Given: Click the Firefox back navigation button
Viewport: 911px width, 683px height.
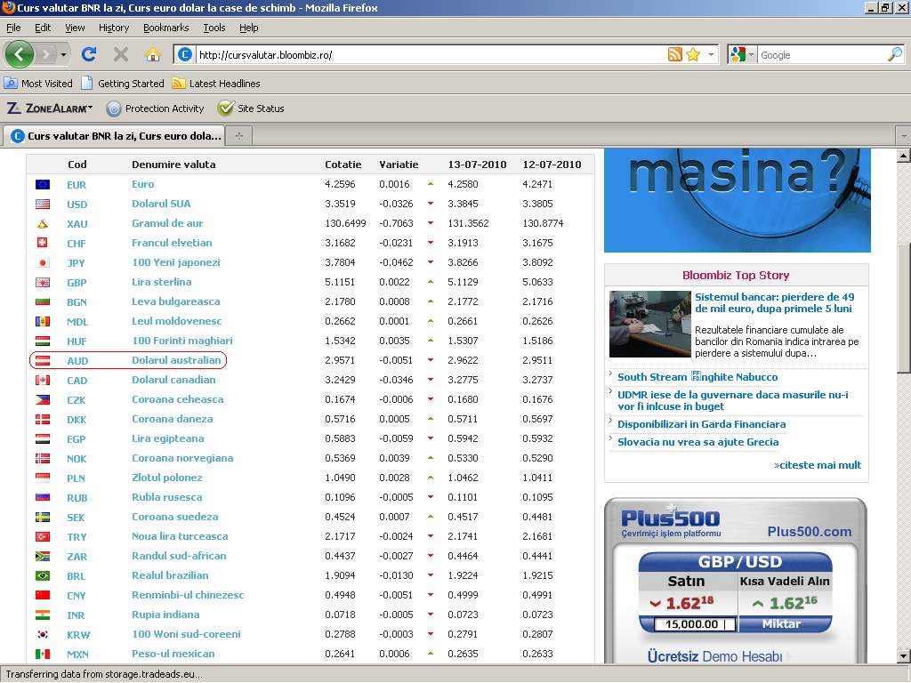Looking at the screenshot, I should click(19, 54).
